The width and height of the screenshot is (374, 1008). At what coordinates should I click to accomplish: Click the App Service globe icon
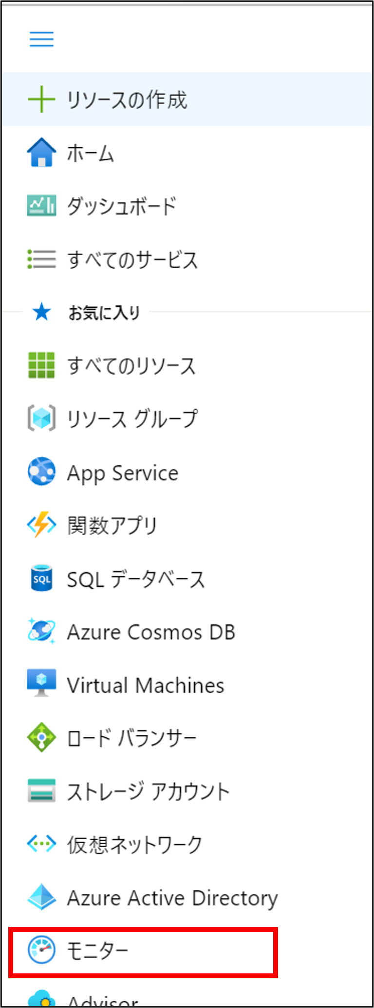(41, 472)
